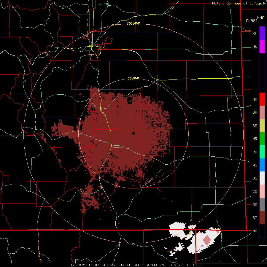Click the HA red legend swatch

click(262, 99)
